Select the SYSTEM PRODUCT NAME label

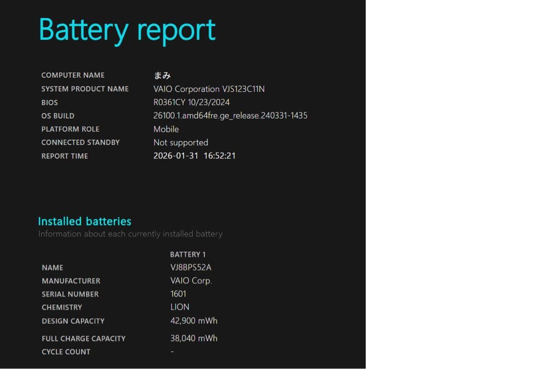[85, 89]
